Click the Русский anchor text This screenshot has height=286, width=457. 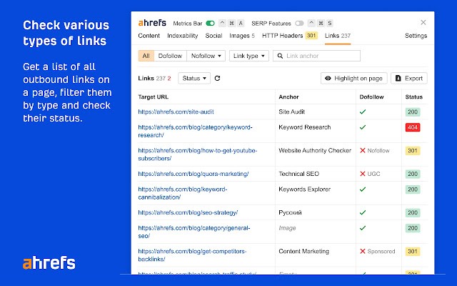pos(290,213)
